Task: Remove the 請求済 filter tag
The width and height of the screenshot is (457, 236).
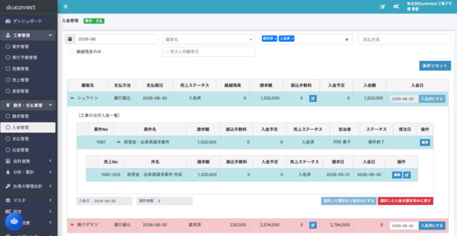Action: (x=276, y=39)
